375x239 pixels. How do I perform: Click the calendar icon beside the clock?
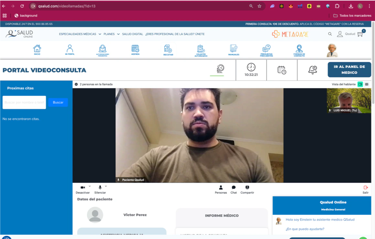[281, 70]
